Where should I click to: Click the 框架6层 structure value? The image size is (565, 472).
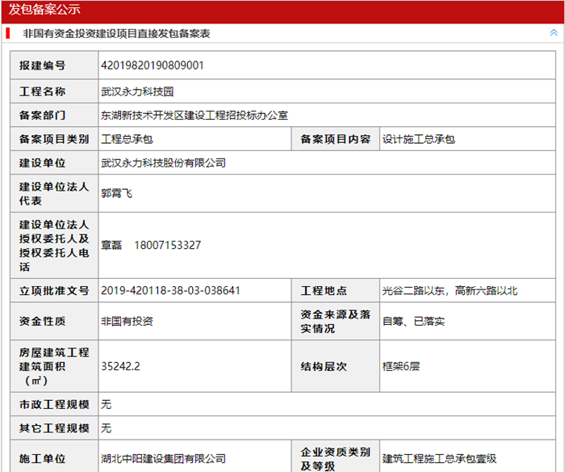[x=401, y=366]
